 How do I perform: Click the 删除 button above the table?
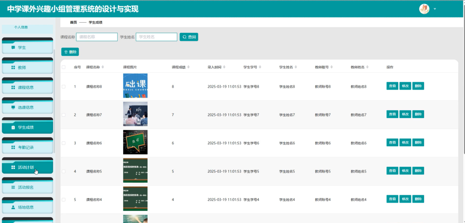(70, 52)
